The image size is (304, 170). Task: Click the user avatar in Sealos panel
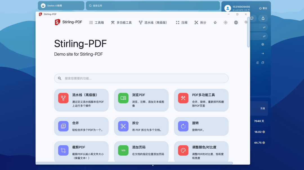tap(228, 8)
